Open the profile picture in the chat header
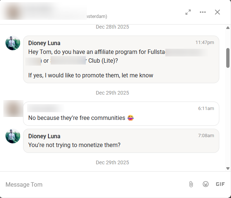The height and width of the screenshot is (198, 231). click(x=13, y=12)
